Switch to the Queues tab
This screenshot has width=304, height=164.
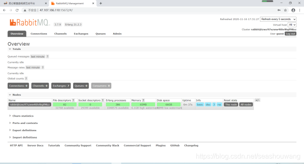pyautogui.click(x=100, y=34)
